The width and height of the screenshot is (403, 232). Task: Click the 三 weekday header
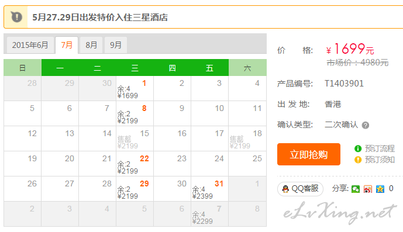(135, 68)
